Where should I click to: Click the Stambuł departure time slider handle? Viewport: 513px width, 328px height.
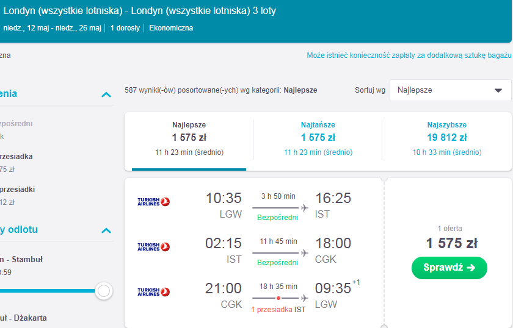tap(104, 291)
